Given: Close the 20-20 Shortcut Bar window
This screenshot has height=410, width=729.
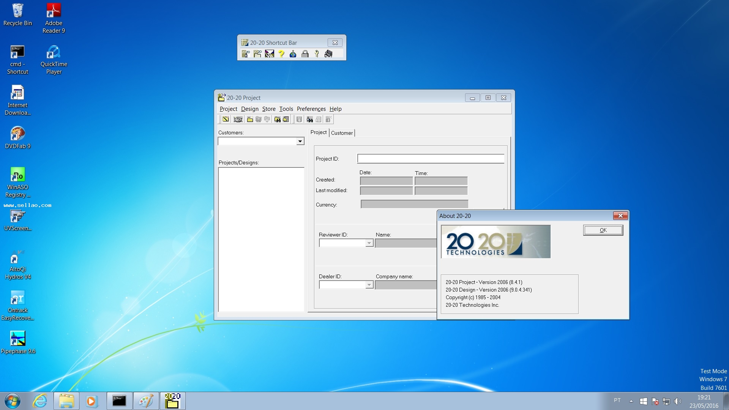Looking at the screenshot, I should click(x=335, y=43).
